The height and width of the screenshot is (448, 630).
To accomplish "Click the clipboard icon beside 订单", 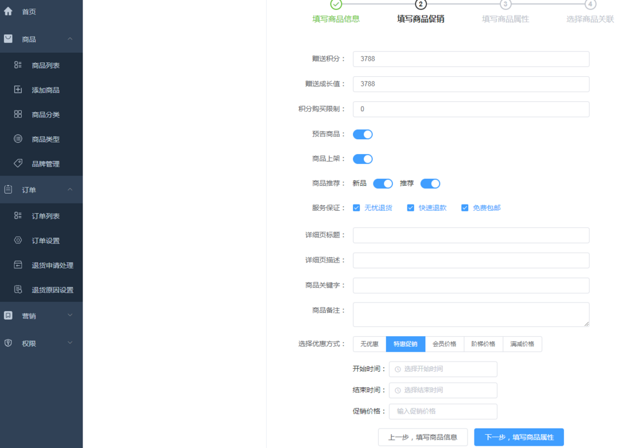I will [8, 189].
